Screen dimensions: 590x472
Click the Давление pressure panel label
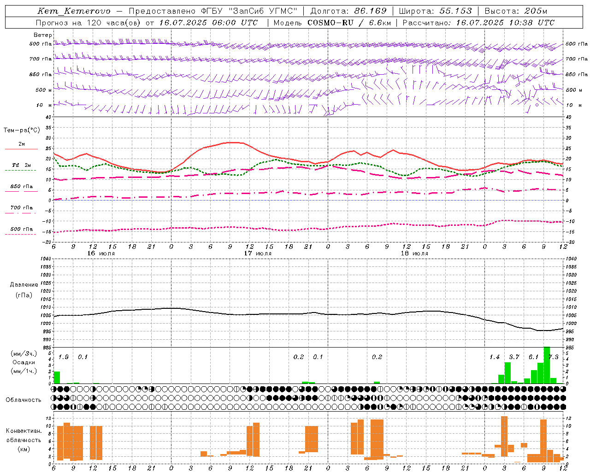[x=24, y=285]
